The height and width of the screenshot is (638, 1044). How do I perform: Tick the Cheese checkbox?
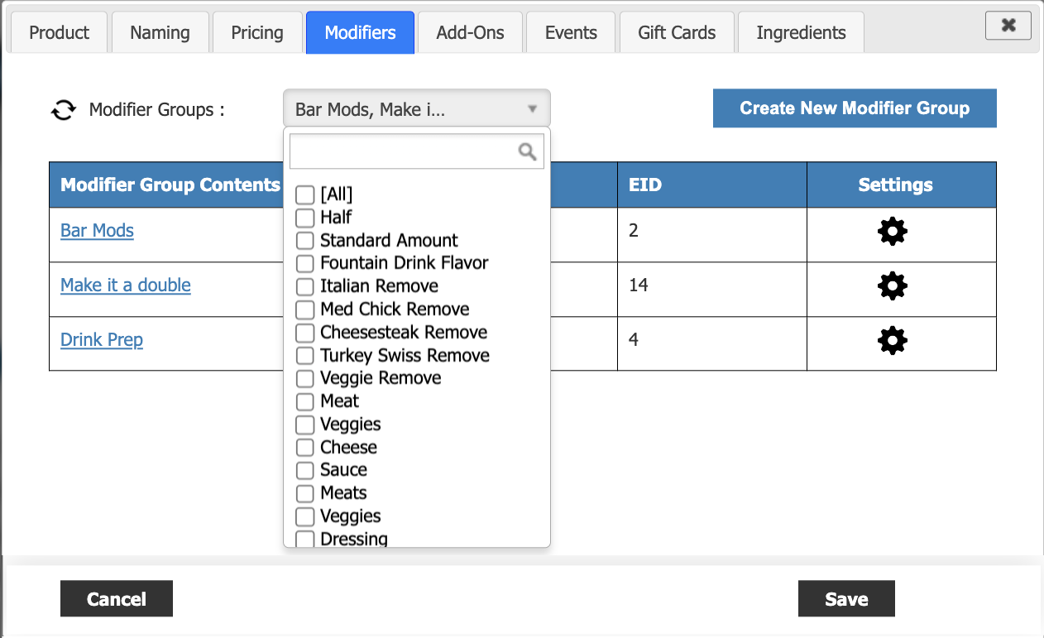coord(305,448)
